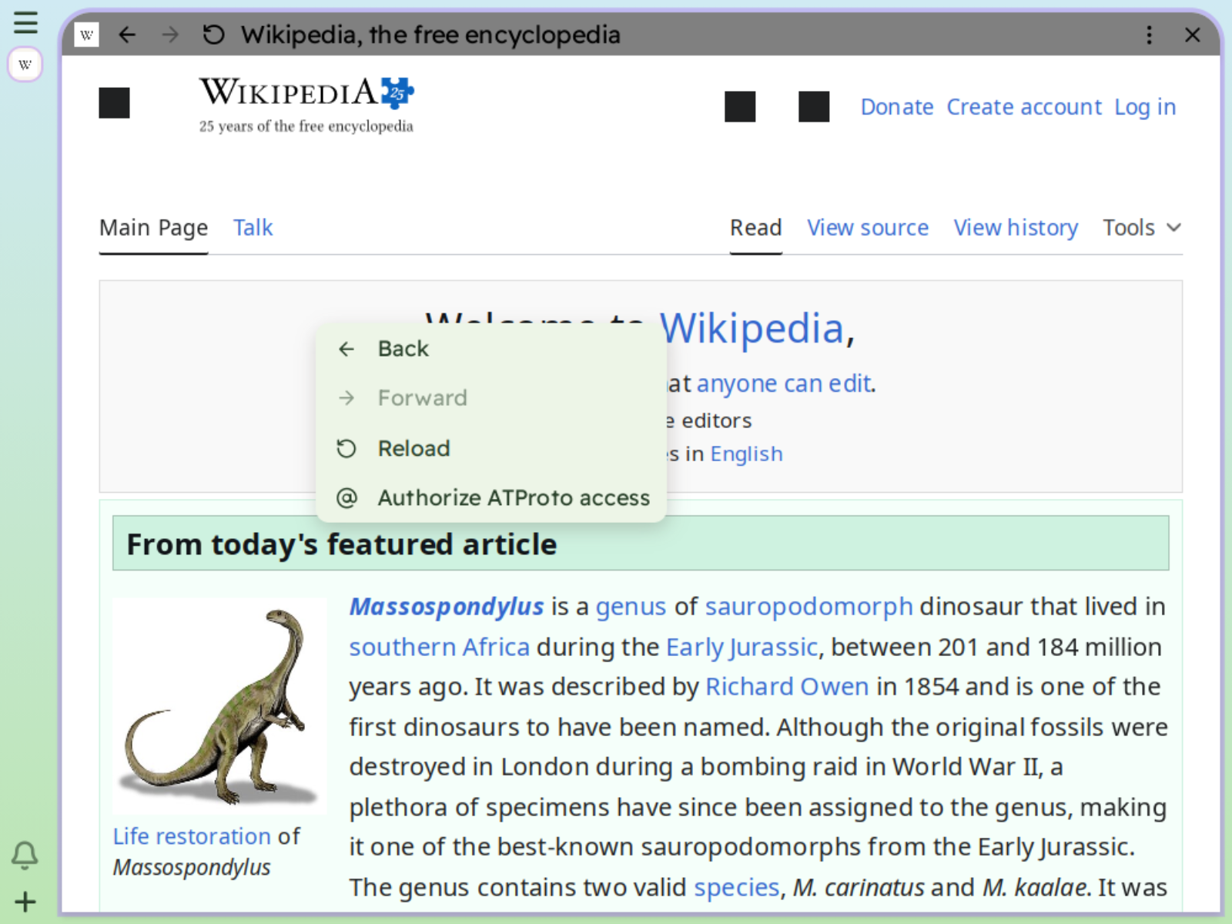This screenshot has width=1232, height=924.
Task: Click Reload in the context menu
Action: click(x=413, y=448)
